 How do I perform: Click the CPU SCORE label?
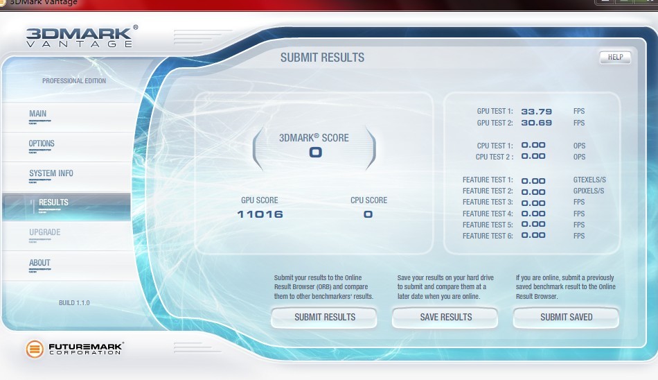click(x=369, y=200)
